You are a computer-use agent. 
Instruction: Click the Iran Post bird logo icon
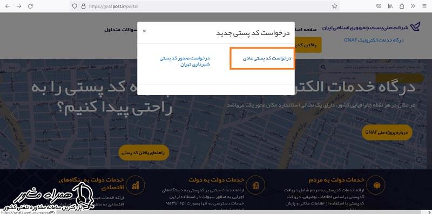pos(415,26)
